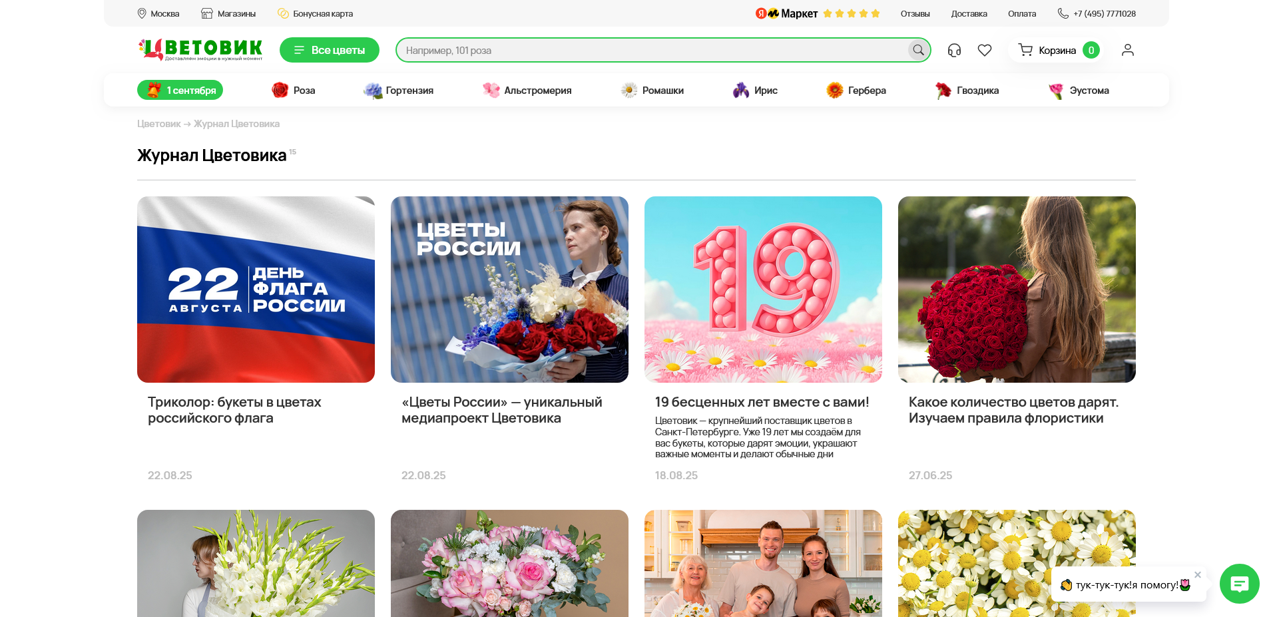Open article '19 бесценных лет вместе с вами!'
Viewport: 1273px width, 617px height.
click(x=762, y=402)
